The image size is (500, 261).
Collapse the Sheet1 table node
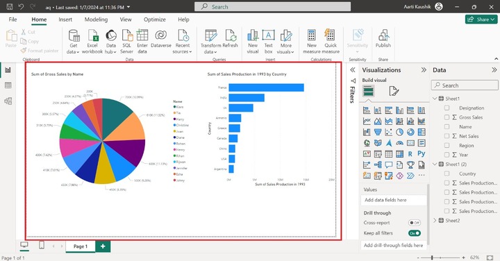pos(435,99)
